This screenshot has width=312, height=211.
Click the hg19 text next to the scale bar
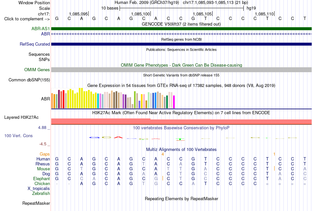click(251, 8)
